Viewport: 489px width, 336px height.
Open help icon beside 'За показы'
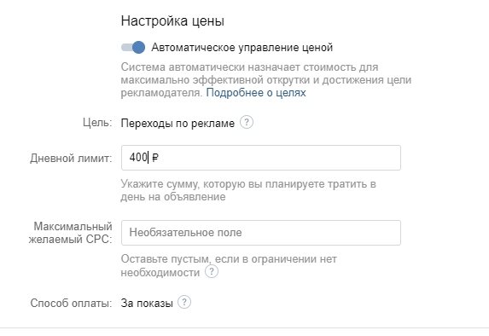184,303
